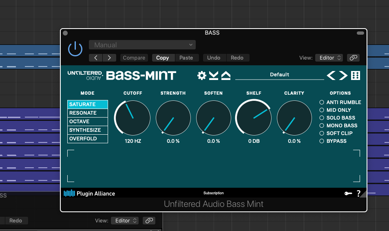Image resolution: width=389 pixels, height=231 pixels.
Task: Enable ANTI RUMBLE option
Action: pyautogui.click(x=340, y=102)
